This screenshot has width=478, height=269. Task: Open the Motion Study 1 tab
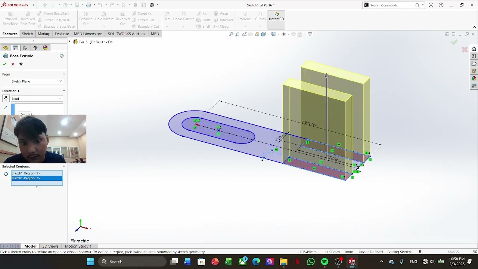tap(78, 246)
